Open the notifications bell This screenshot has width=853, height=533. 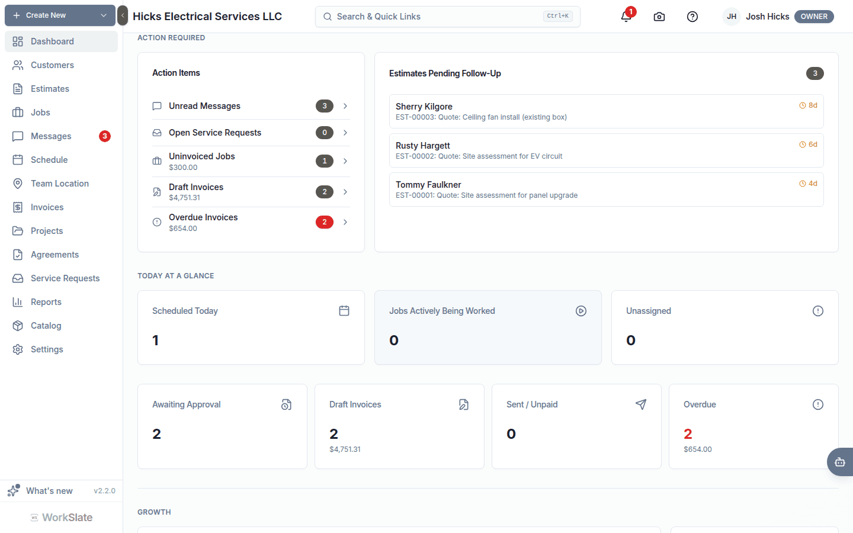click(x=626, y=17)
